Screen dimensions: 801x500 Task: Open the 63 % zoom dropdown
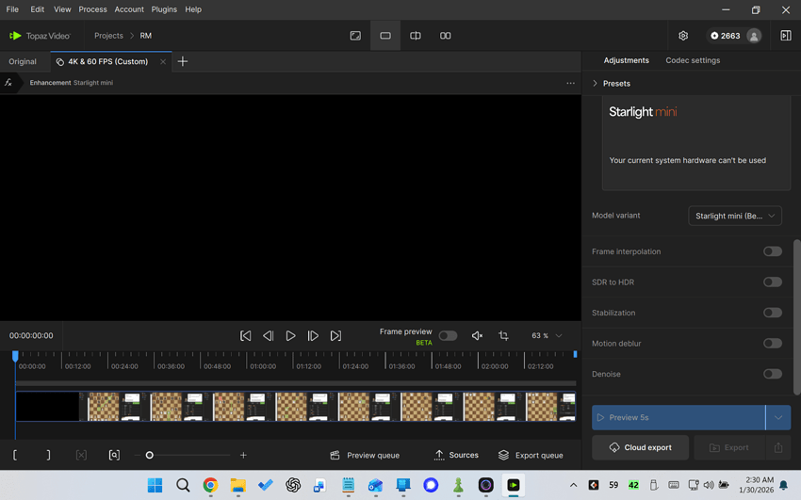[547, 336]
